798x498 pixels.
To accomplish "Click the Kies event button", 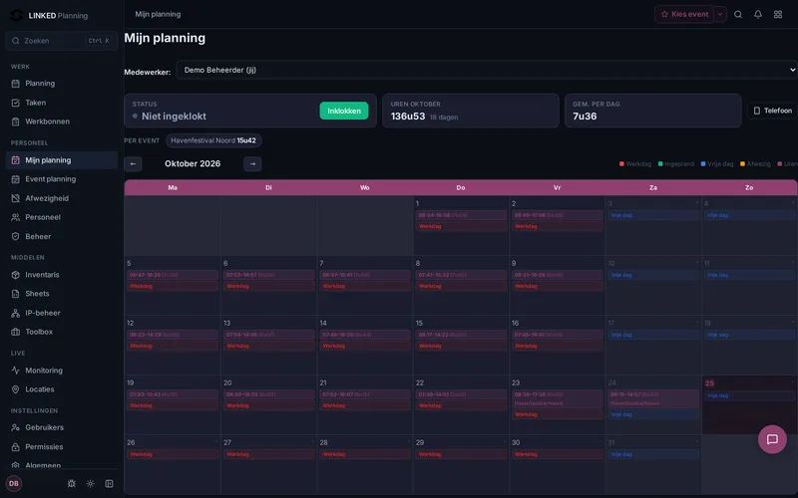I will [x=684, y=14].
